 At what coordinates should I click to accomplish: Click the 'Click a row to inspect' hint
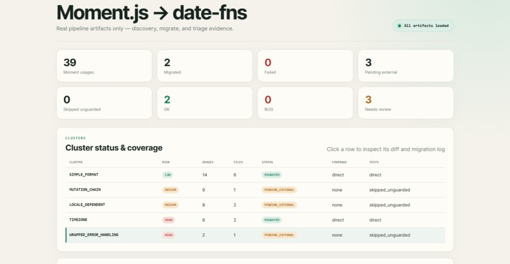click(386, 149)
